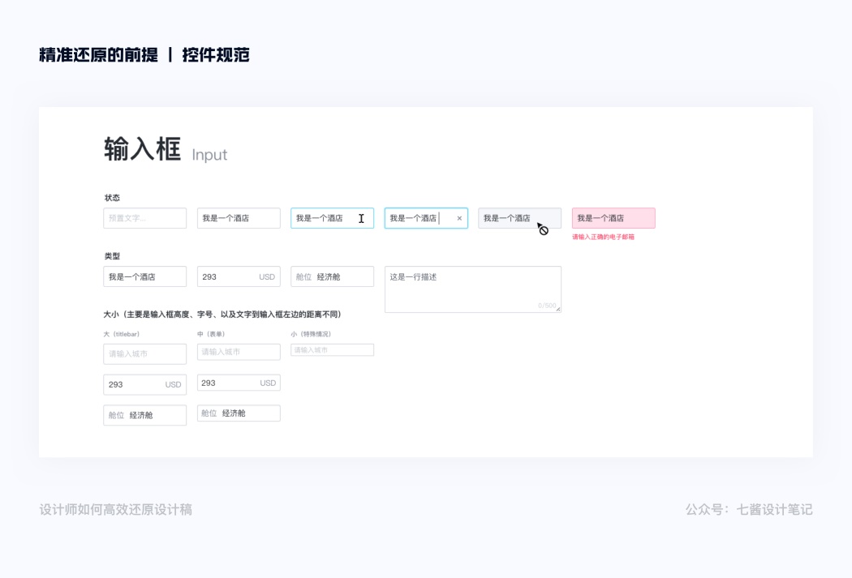This screenshot has height=578, width=852.
Task: Click the 293 USD input in the 中 column
Action: pyautogui.click(x=239, y=383)
